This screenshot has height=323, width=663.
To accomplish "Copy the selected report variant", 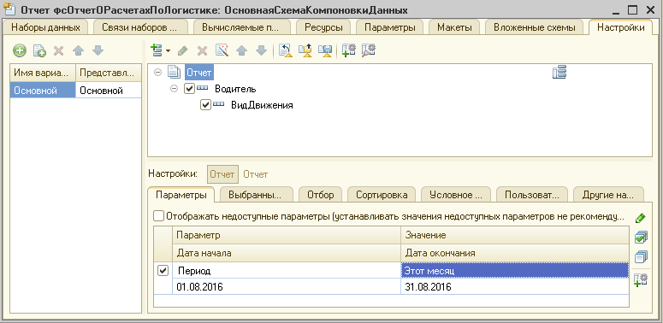I will (39, 50).
